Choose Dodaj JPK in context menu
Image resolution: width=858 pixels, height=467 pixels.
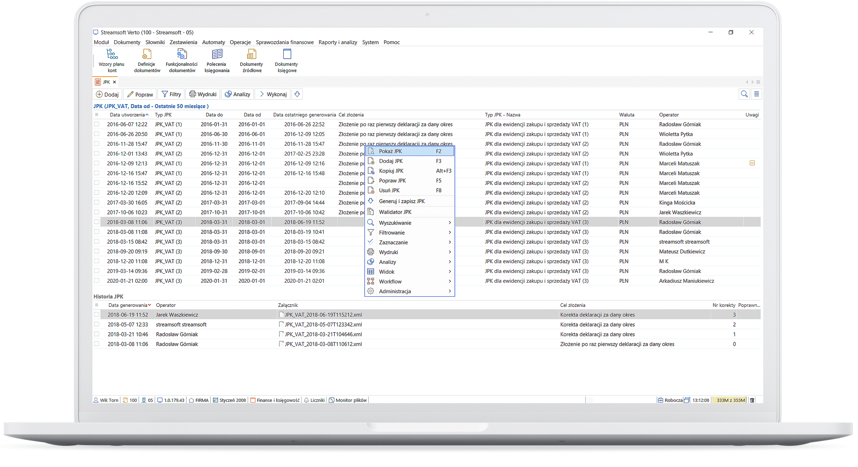(x=410, y=161)
